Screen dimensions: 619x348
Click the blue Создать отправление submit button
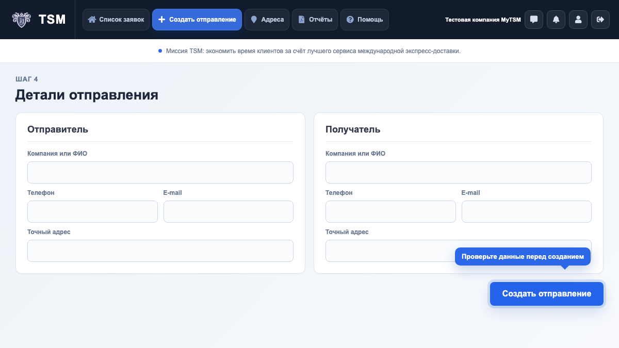[547, 294]
